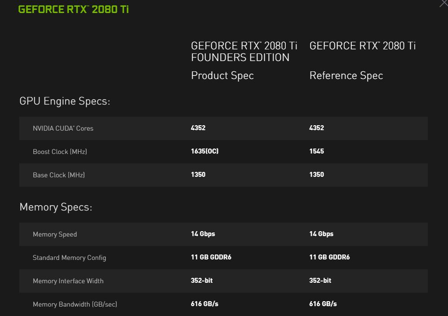The width and height of the screenshot is (448, 316).
Task: Select the 1545 reference boost clock value
Action: coord(316,151)
